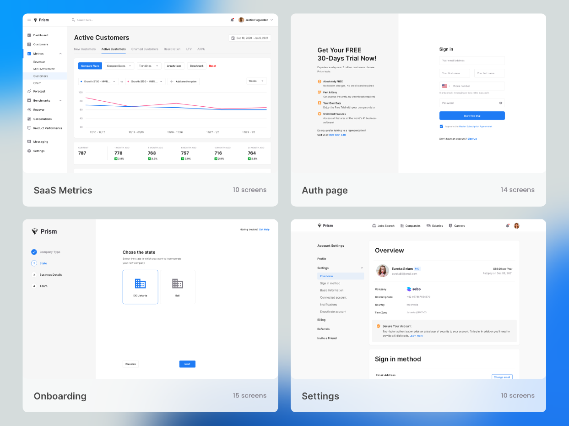Collapse the Metrics section in the sidebar

tap(60, 54)
